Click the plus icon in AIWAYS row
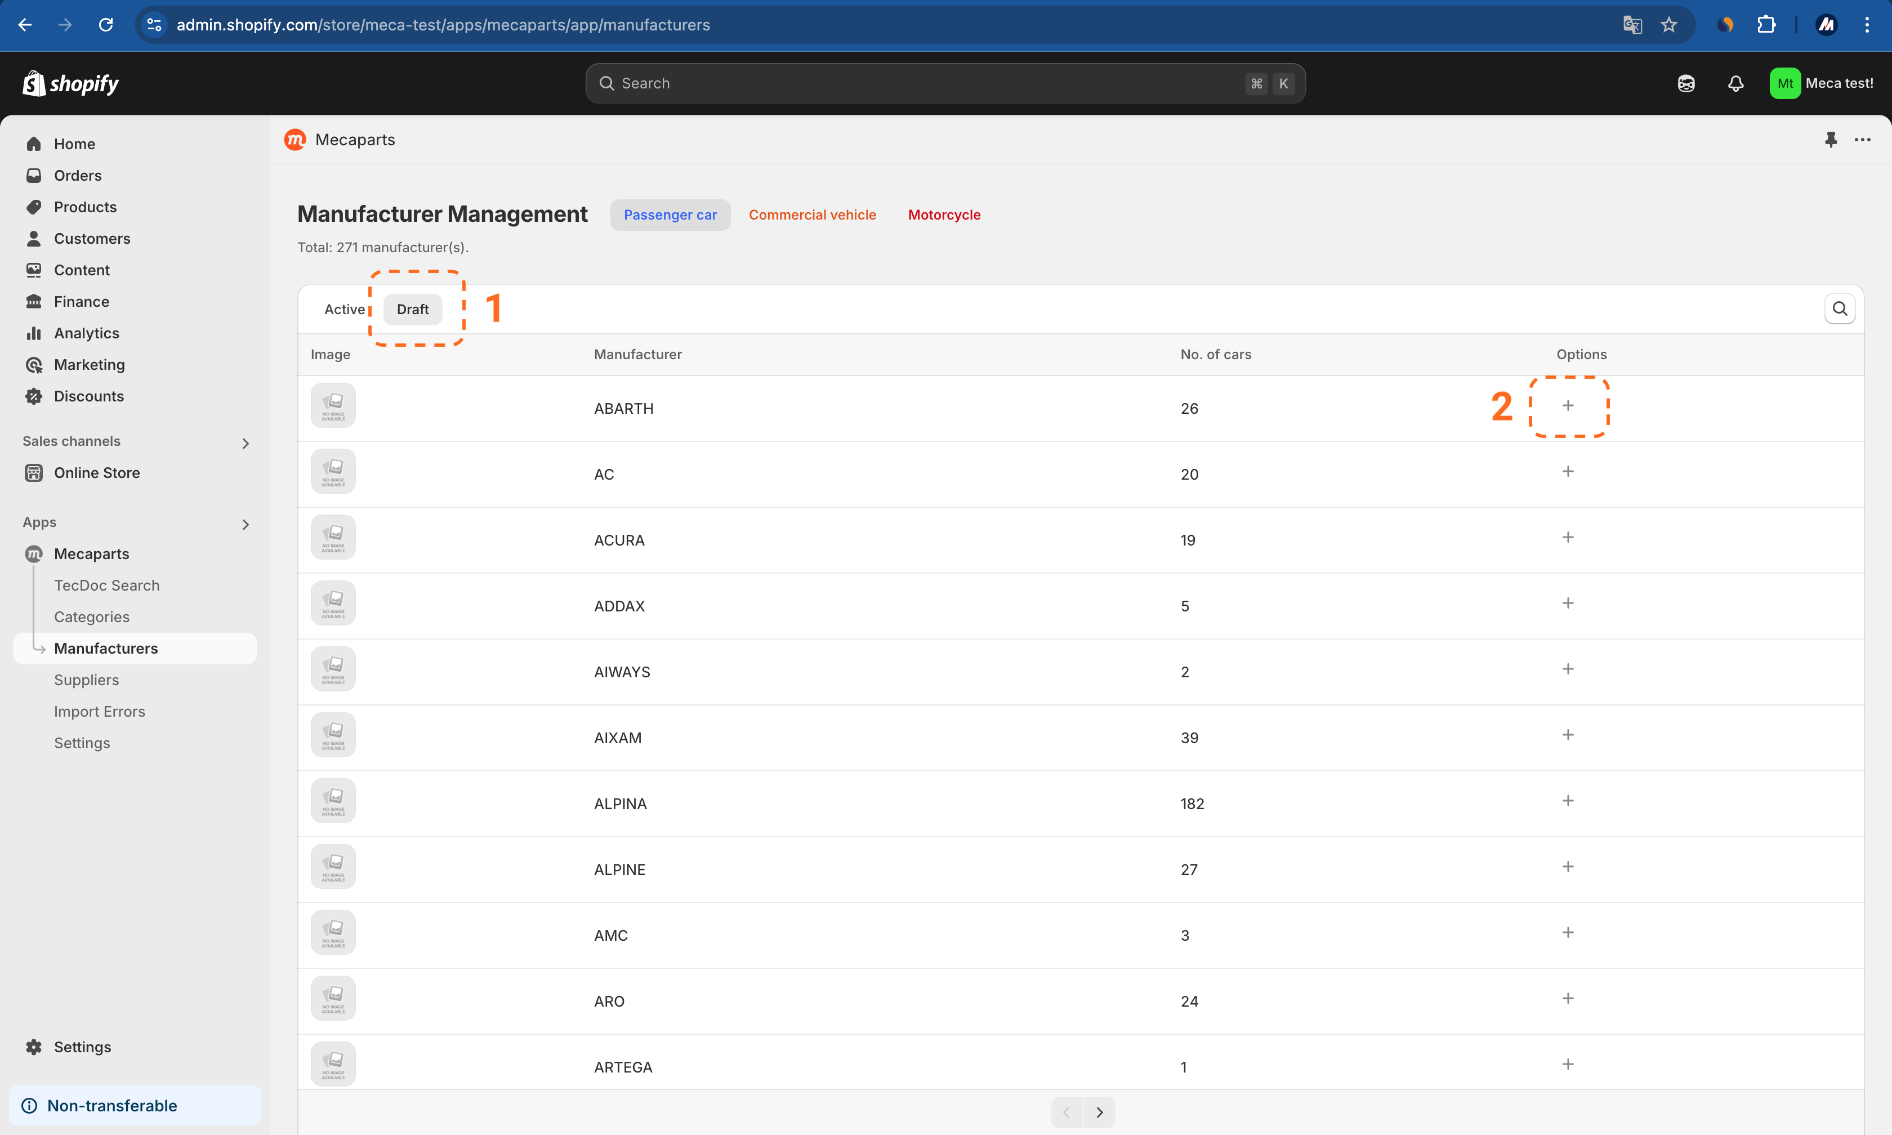The width and height of the screenshot is (1892, 1135). click(x=1568, y=668)
